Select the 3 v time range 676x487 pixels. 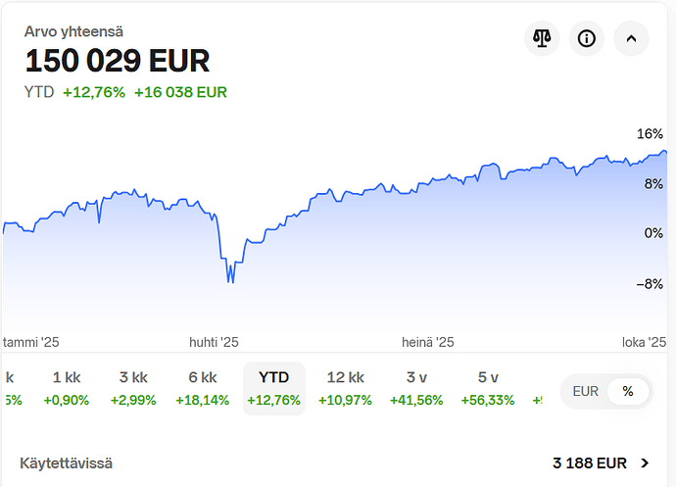(416, 388)
